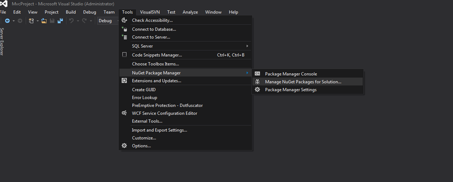This screenshot has height=182, width=453.
Task: Select NuGet Package Manager menu entry
Action: pyautogui.click(x=186, y=73)
